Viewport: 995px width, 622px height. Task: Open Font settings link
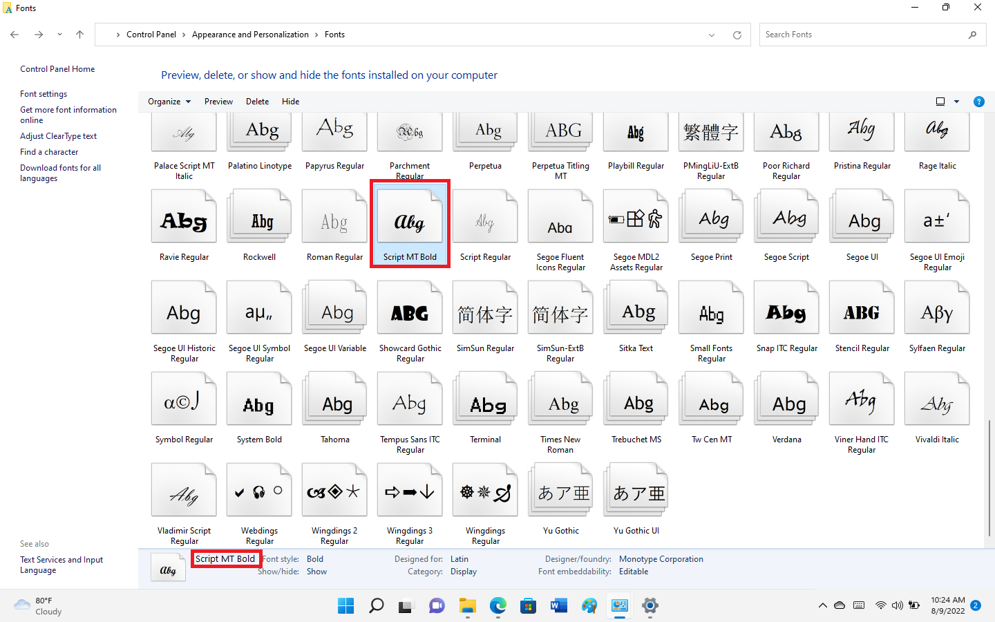[44, 94]
